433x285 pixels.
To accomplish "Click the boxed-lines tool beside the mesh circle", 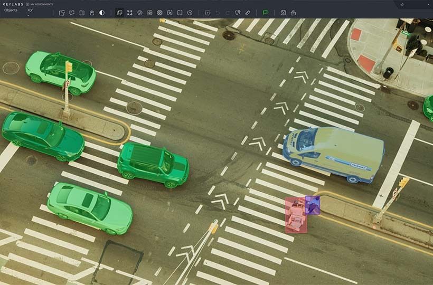I will 149,13.
